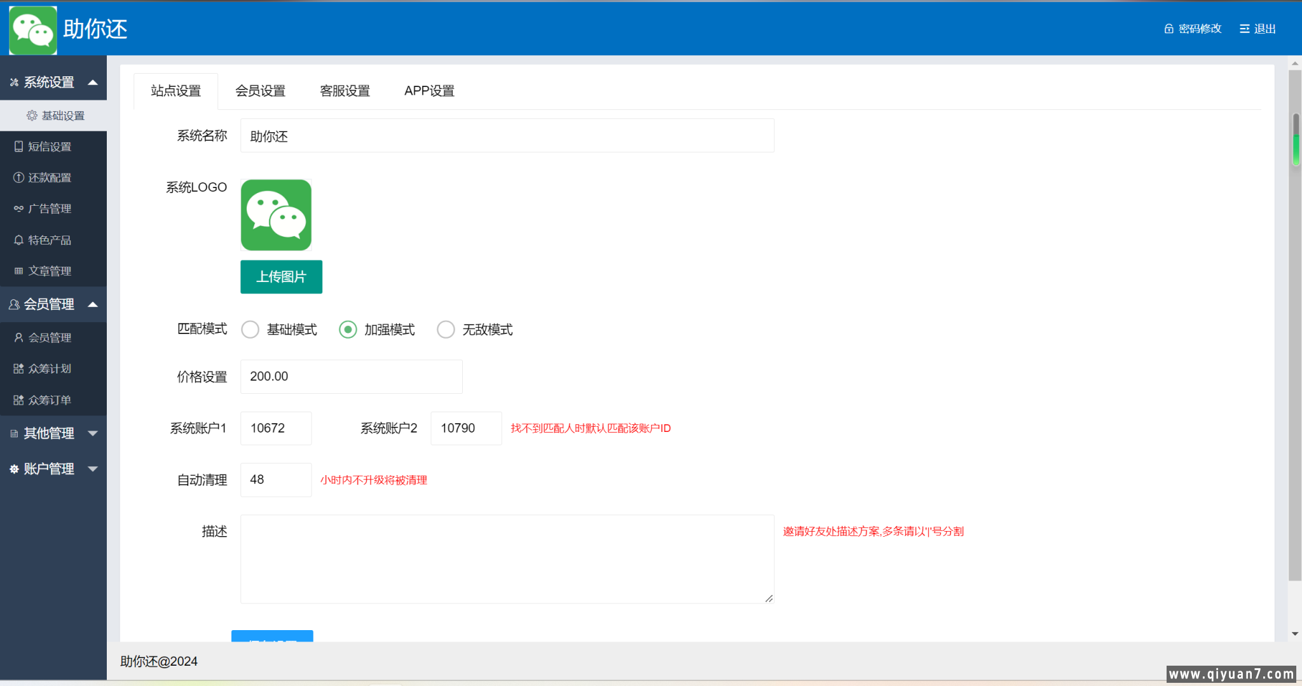Image resolution: width=1302 pixels, height=686 pixels.
Task: Click the 密码修改 lock icon in header
Action: (x=1168, y=29)
